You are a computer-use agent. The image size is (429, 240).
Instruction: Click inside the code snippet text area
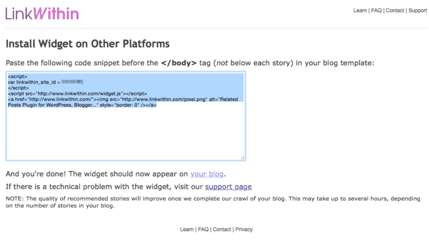(125, 116)
